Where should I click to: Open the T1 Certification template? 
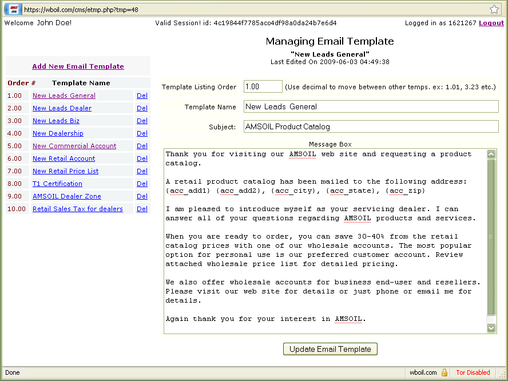(x=57, y=184)
